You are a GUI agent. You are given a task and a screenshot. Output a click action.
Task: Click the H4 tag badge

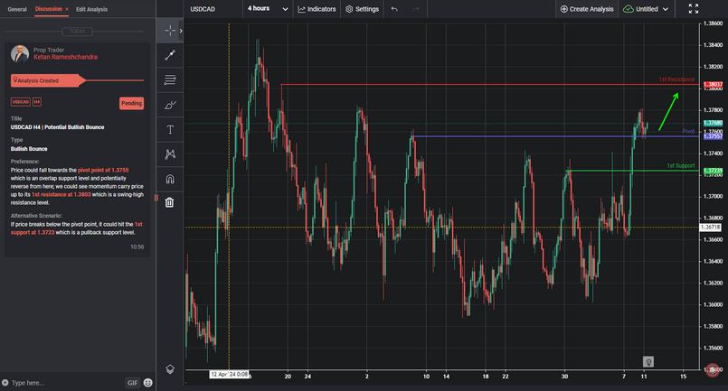(37, 101)
